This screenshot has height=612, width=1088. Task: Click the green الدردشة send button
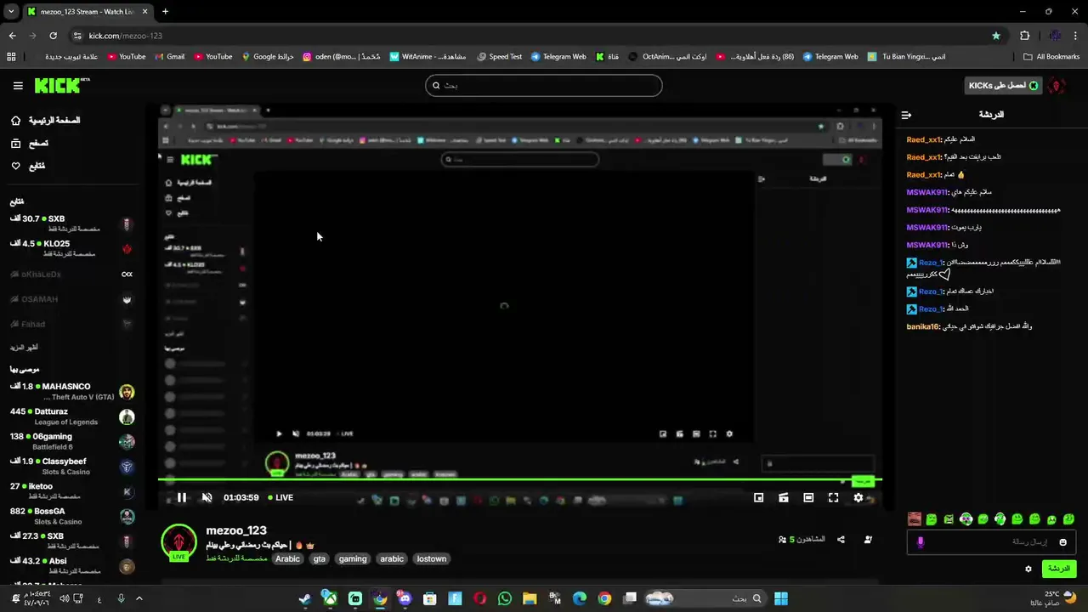(x=1058, y=569)
